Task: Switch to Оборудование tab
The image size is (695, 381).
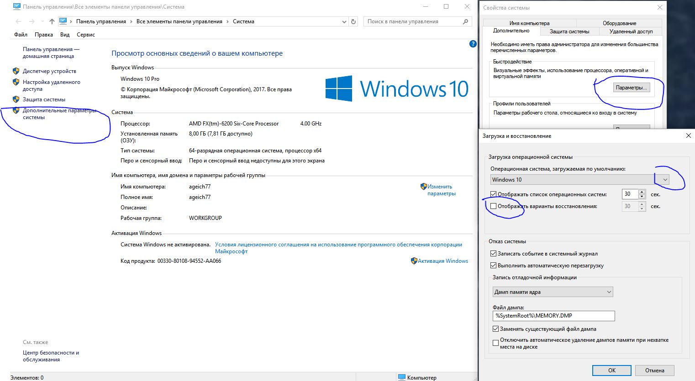Action: tap(619, 23)
